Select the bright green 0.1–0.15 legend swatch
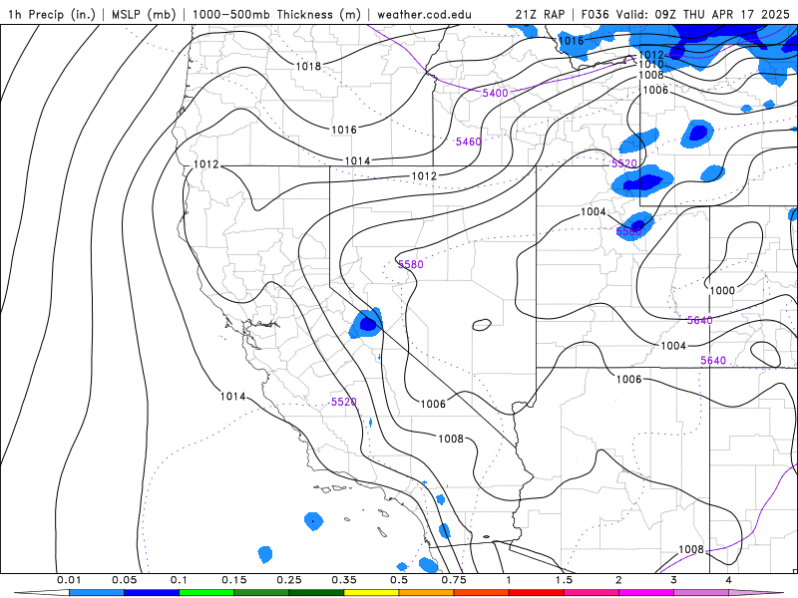This screenshot has height=598, width=798. (x=206, y=593)
